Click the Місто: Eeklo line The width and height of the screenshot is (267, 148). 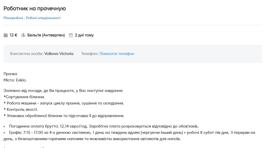(15, 80)
